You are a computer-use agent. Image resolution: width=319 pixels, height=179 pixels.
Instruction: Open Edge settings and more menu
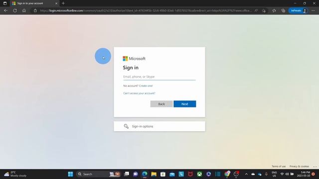point(313,10)
